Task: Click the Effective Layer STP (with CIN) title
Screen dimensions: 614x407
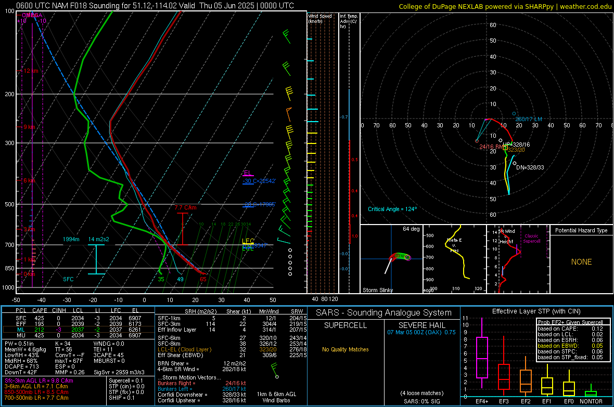Action: point(536,311)
